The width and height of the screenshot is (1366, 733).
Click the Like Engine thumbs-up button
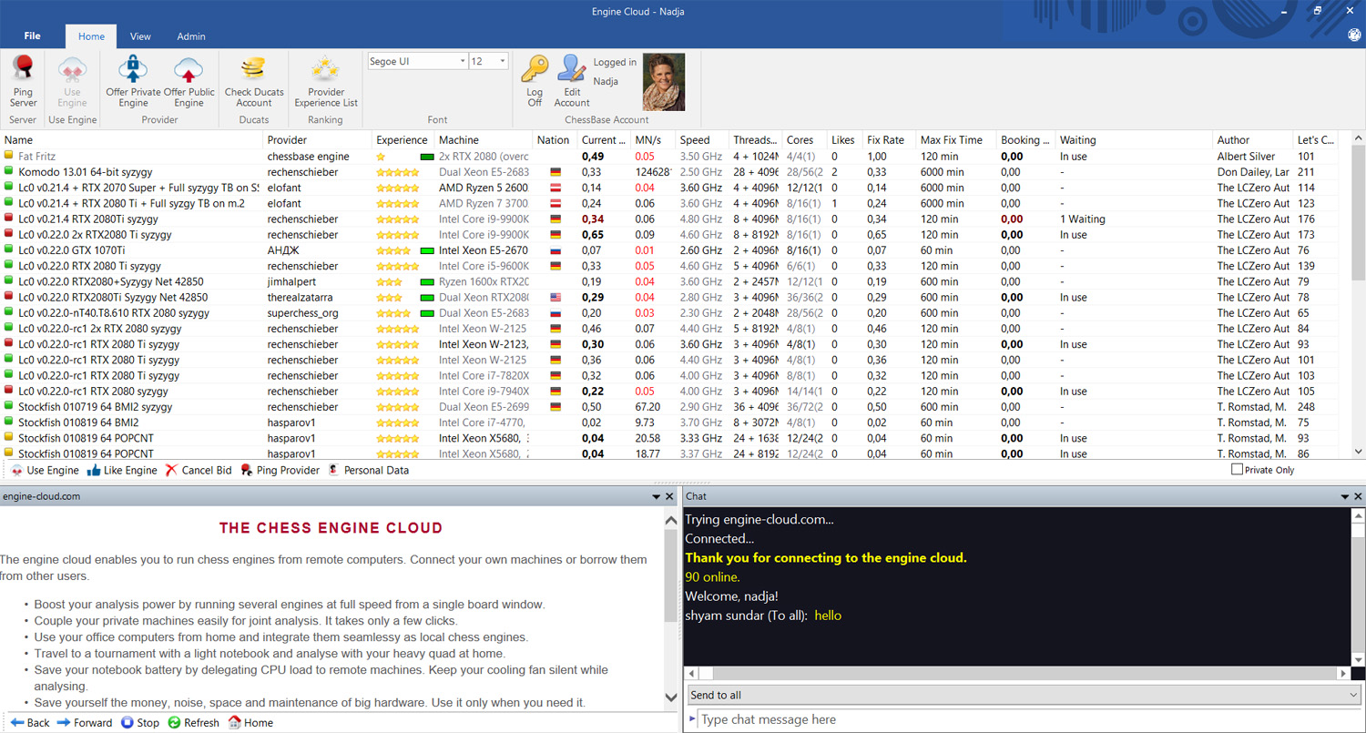click(x=121, y=471)
